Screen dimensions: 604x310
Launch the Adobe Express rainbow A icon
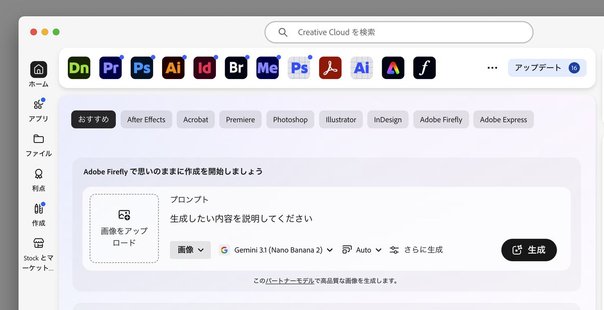click(393, 68)
